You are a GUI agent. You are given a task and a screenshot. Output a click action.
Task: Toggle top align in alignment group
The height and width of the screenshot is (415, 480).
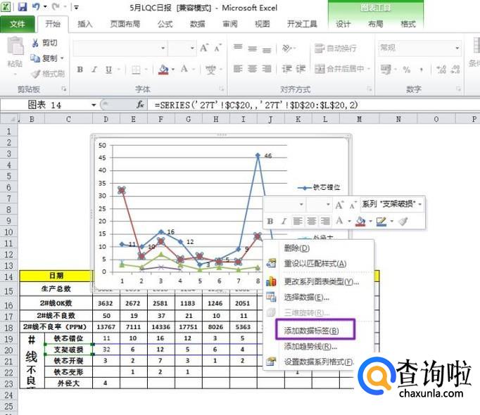coord(238,47)
